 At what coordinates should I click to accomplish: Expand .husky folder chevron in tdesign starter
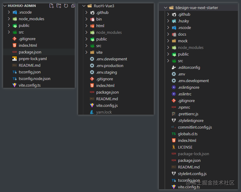click(168, 21)
